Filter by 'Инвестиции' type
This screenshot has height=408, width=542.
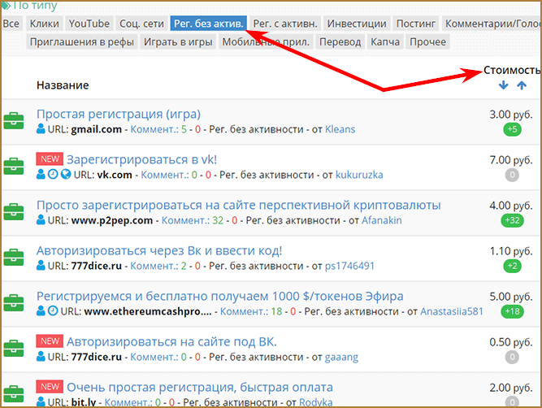(x=357, y=24)
